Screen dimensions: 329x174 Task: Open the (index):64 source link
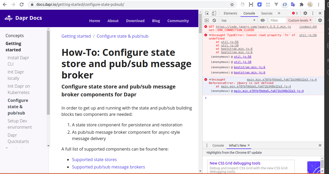click(308, 27)
